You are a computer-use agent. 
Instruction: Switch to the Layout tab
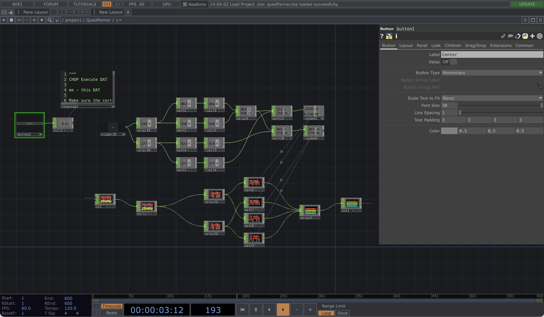tap(406, 46)
